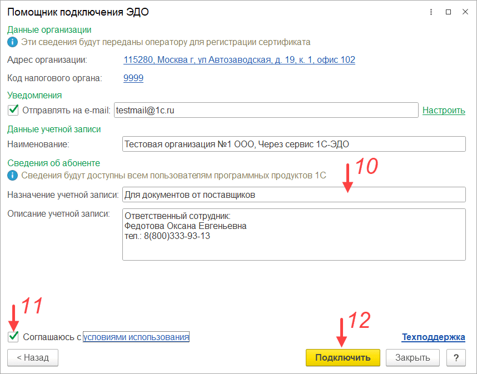Click the Настроить notifications link

click(x=444, y=110)
